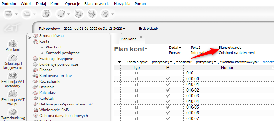
Task: Click Ochrona danych osobowych shield icon
Action: tap(35, 115)
